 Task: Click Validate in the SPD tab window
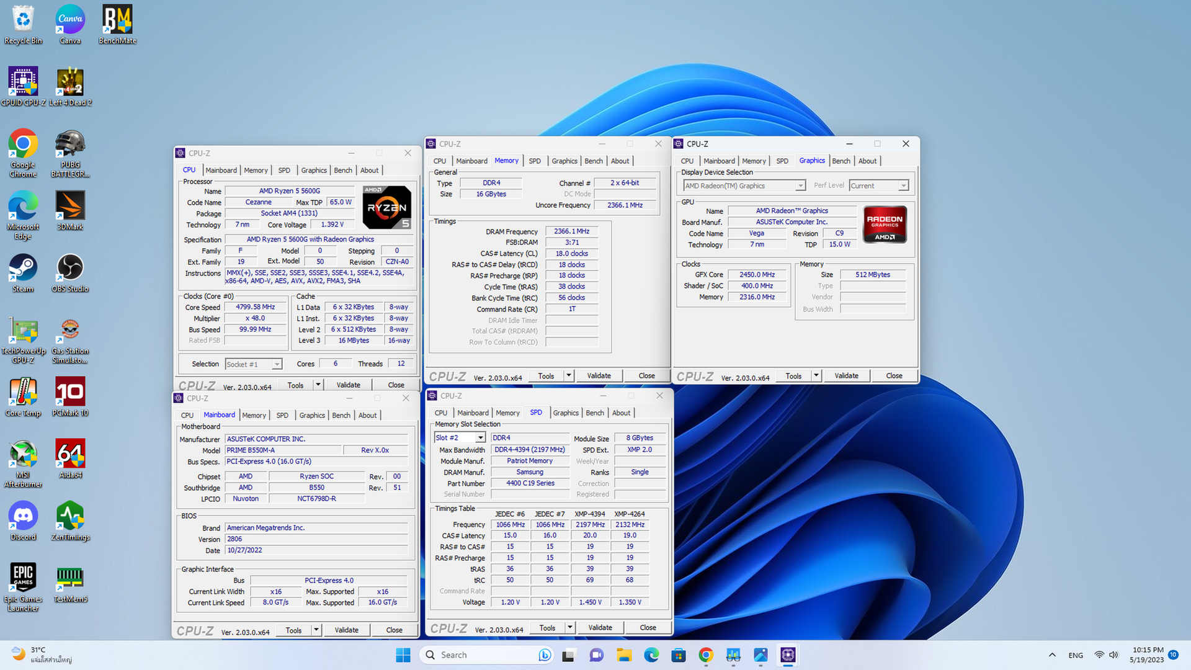[600, 627]
